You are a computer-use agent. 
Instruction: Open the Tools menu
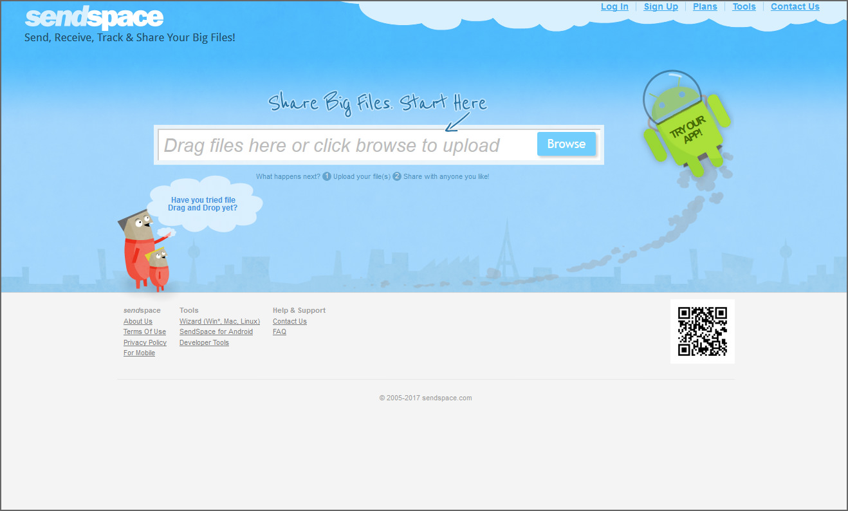pos(744,6)
